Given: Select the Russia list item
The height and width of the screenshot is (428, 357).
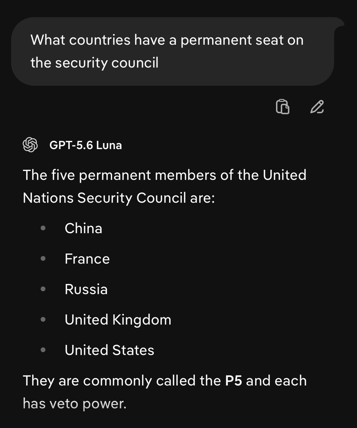Looking at the screenshot, I should (86, 289).
